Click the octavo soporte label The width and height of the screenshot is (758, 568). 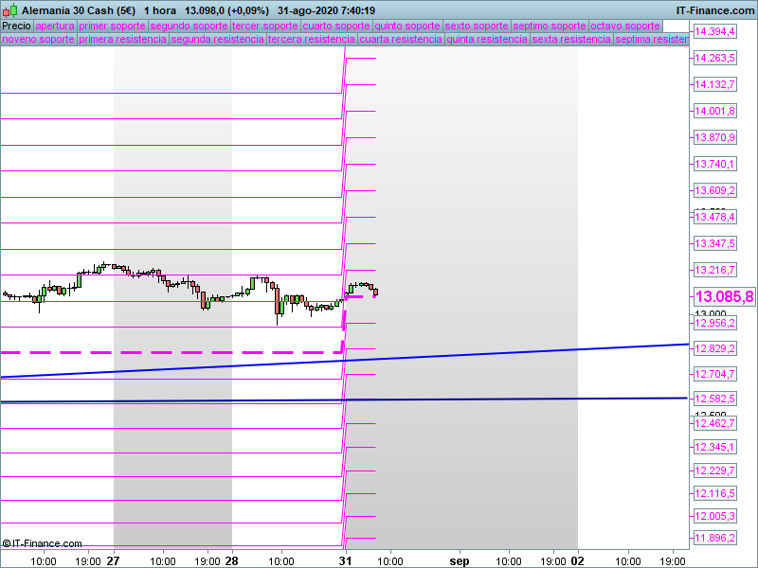[x=625, y=26]
